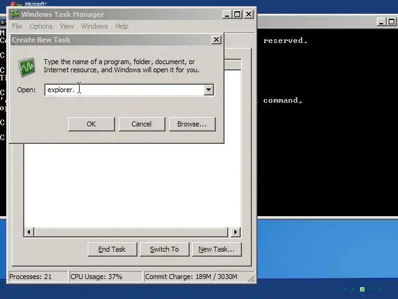Screen dimensions: 398x299
Task: Open the Help menu in Task Manager
Action: (122, 26)
